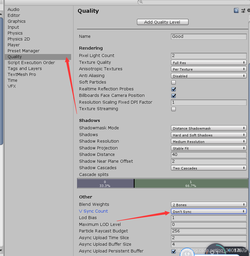Image resolution: width=250 pixels, height=256 pixels.
Task: Click Async Upload Buffer Size field
Action: coord(209,244)
